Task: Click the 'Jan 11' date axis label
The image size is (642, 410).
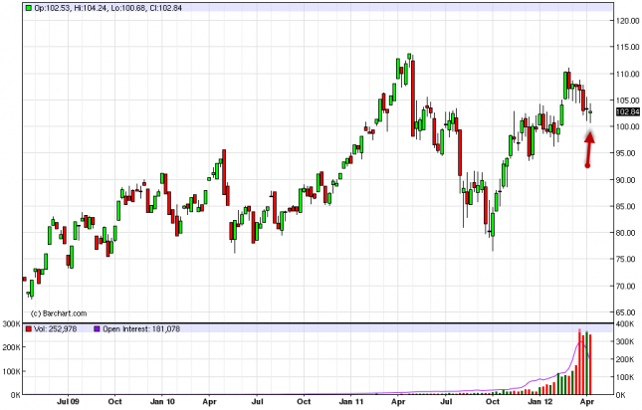Action: [x=351, y=401]
